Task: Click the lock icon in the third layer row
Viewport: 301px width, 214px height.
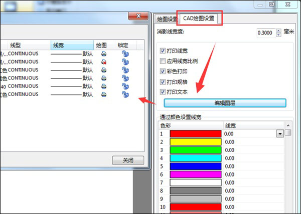Action: coord(125,70)
